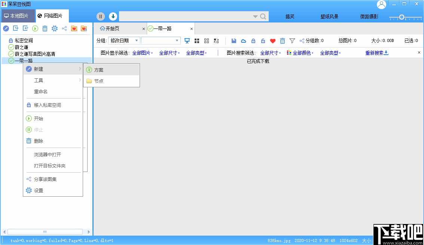The width and height of the screenshot is (424, 245).
Task: Start download using green play icon
Action: point(35,28)
